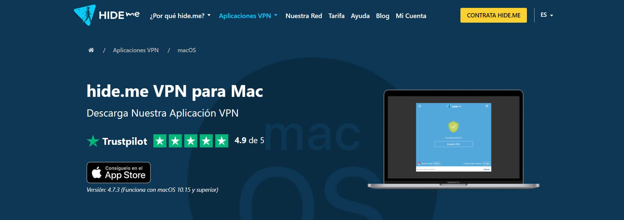
Task: Click the Trustpilot star logo
Action: click(x=93, y=141)
